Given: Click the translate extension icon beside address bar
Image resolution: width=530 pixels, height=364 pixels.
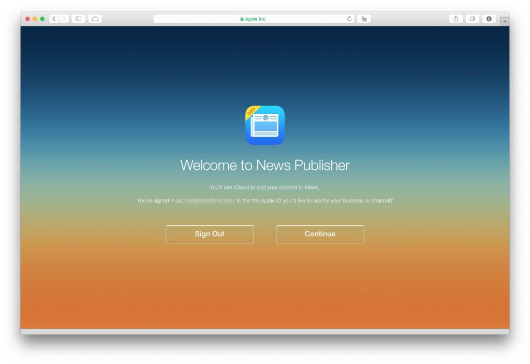Looking at the screenshot, I should click(x=364, y=19).
